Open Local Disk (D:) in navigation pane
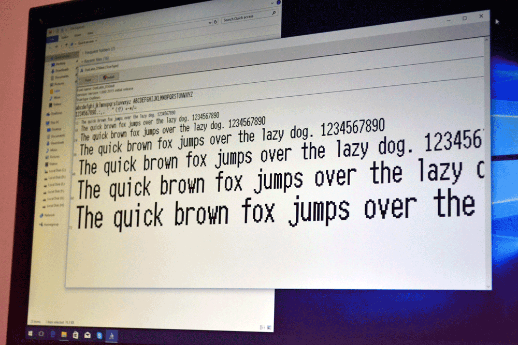Image resolution: width=518 pixels, height=345 pixels. 54,177
